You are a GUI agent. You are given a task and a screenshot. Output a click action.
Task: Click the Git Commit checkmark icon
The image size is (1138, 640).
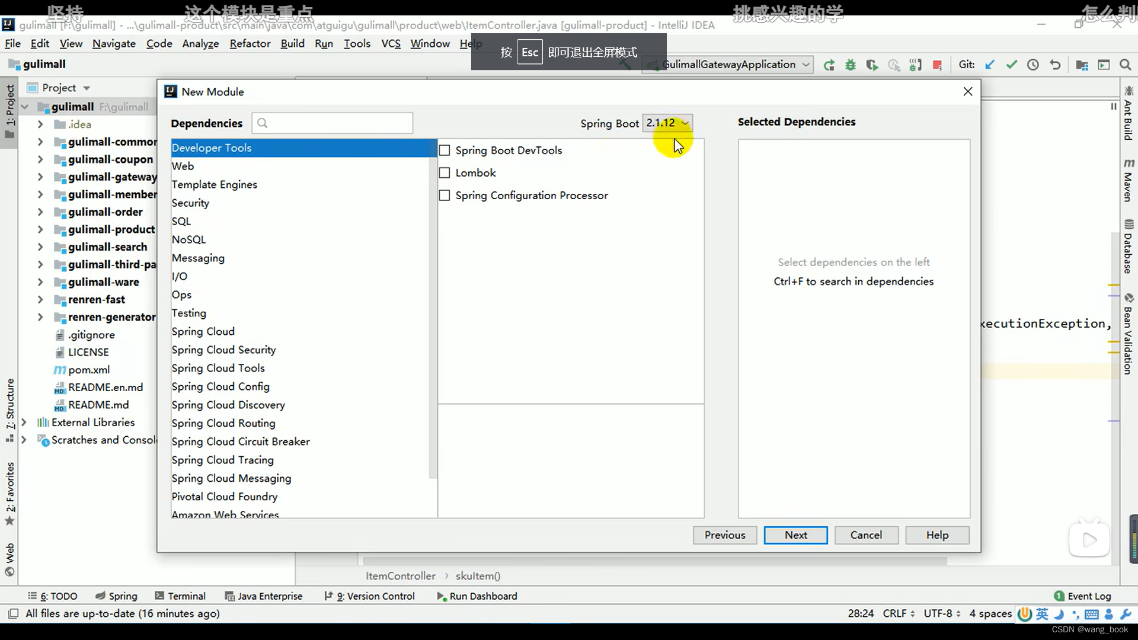click(1011, 65)
